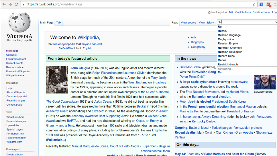Choose the Russian language suggestion
This screenshot has height=156, width=277.
(x=247, y=35)
